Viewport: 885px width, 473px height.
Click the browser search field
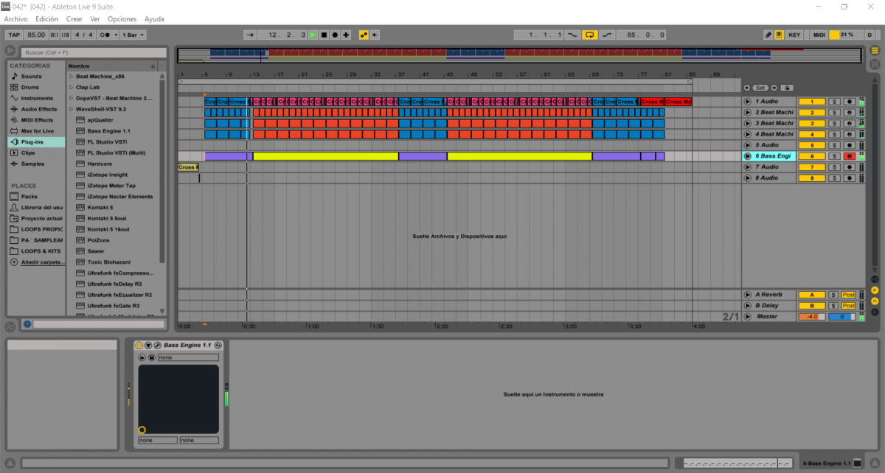click(x=94, y=52)
